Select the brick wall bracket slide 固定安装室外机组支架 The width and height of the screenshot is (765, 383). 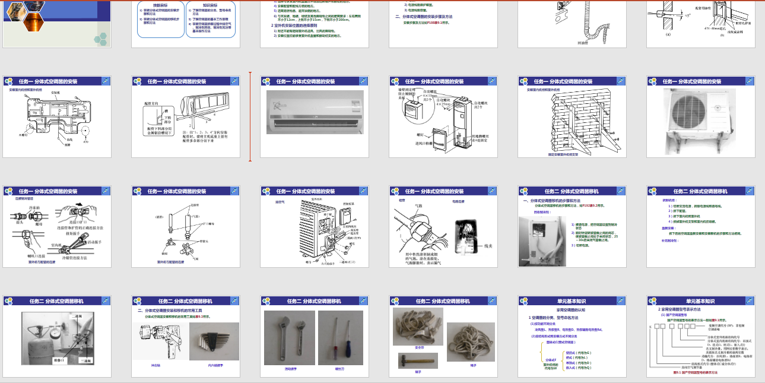572,116
